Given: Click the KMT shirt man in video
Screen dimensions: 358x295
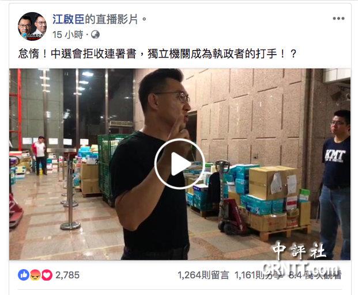Looking at the screenshot, I should (x=335, y=185).
